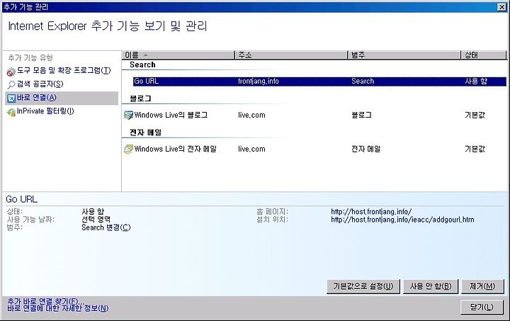Viewport: 510px width, 321px height.
Task: Click 제거(M) remove button
Action: pyautogui.click(x=482, y=286)
